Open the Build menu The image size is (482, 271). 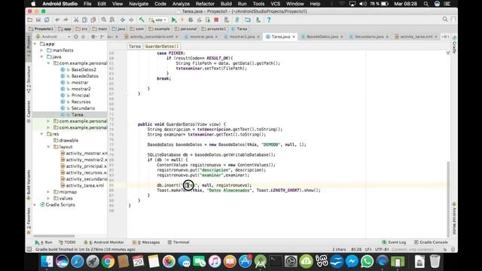click(226, 4)
